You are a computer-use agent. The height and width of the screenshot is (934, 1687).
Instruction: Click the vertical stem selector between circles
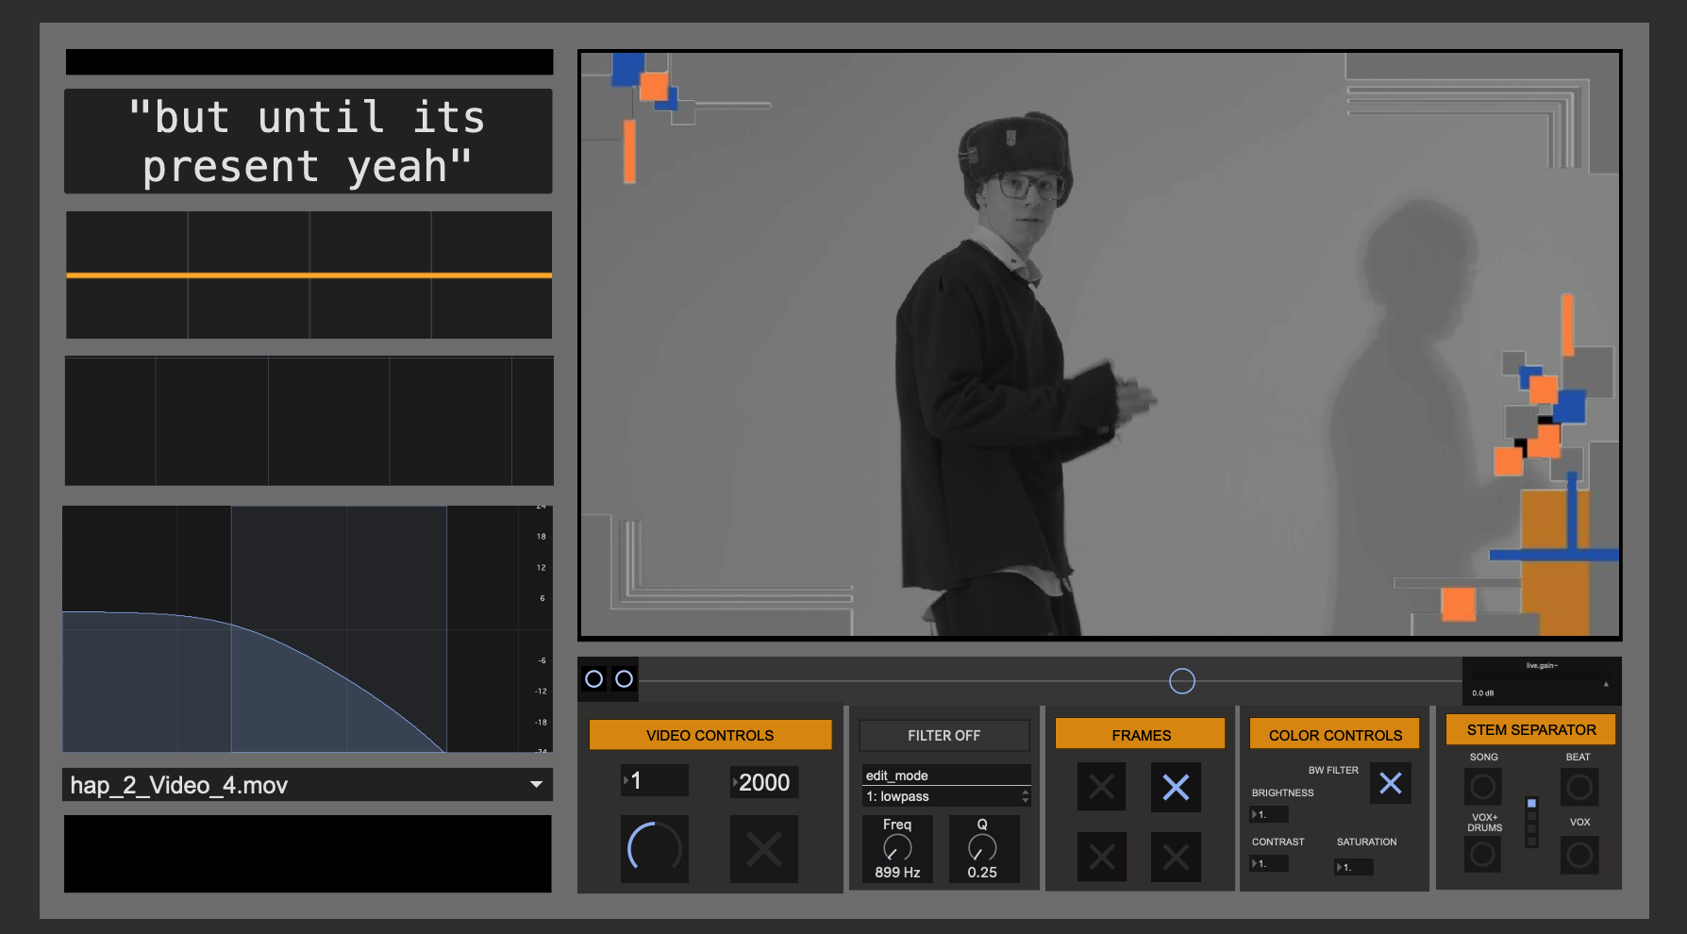tap(1531, 822)
